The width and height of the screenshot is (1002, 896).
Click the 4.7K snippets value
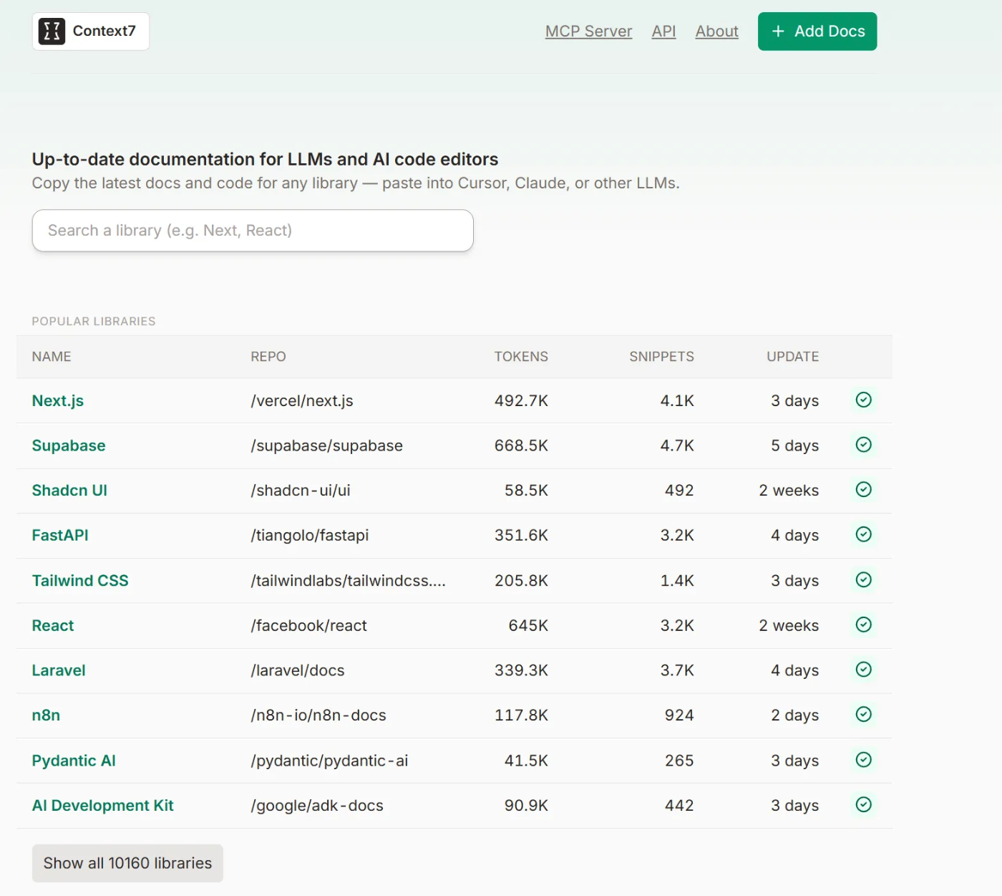point(677,445)
